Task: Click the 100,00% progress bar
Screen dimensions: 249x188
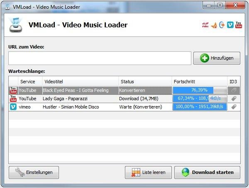Action: pos(200,107)
